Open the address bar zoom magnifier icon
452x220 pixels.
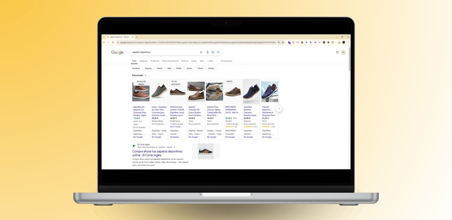[279, 42]
